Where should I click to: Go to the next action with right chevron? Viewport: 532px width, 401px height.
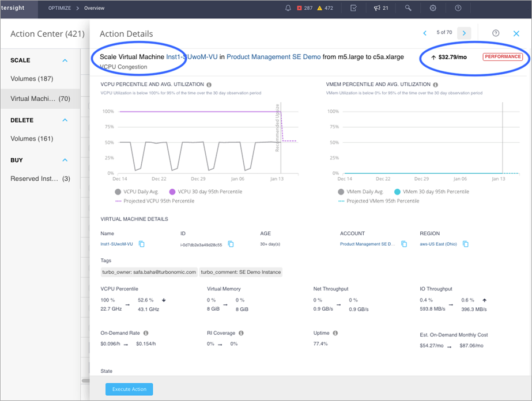pyautogui.click(x=464, y=33)
